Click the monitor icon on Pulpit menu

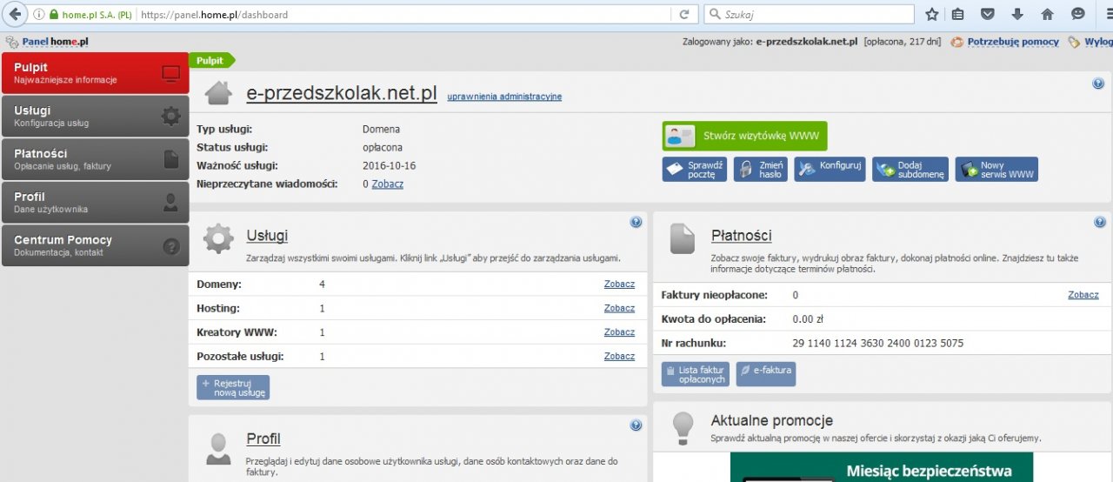tap(170, 74)
